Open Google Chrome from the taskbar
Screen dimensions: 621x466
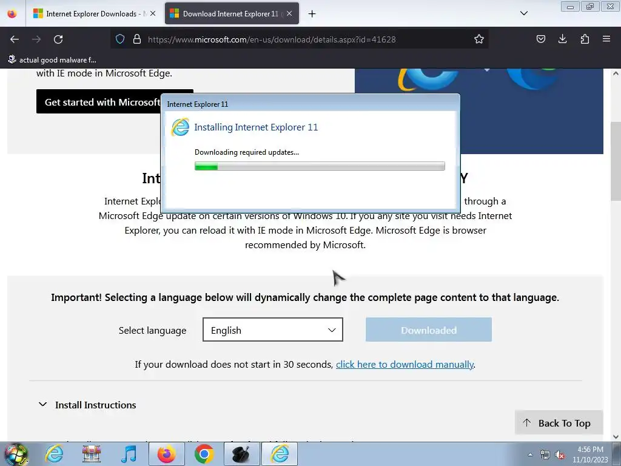(204, 454)
